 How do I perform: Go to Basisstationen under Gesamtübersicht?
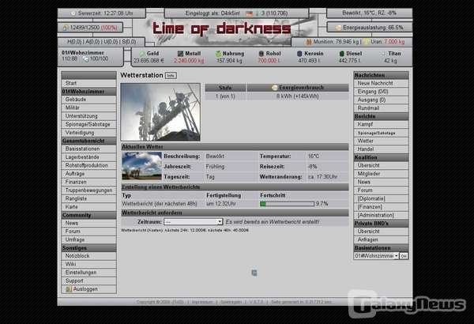click(88, 149)
